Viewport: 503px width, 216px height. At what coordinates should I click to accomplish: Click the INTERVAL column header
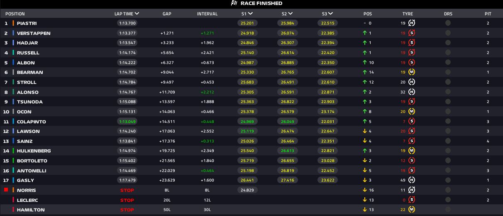click(207, 14)
